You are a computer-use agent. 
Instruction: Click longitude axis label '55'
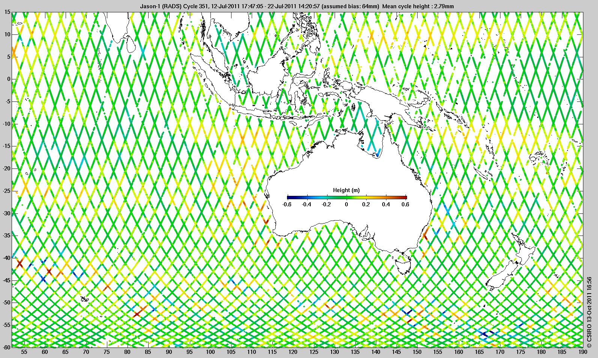click(24, 352)
